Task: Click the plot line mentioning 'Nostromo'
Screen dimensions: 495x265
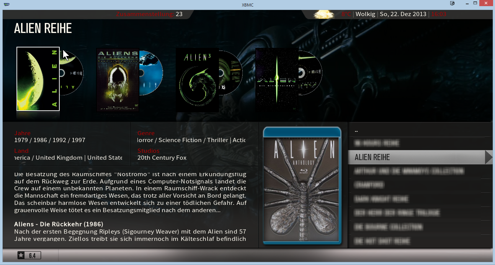Action: click(x=130, y=174)
